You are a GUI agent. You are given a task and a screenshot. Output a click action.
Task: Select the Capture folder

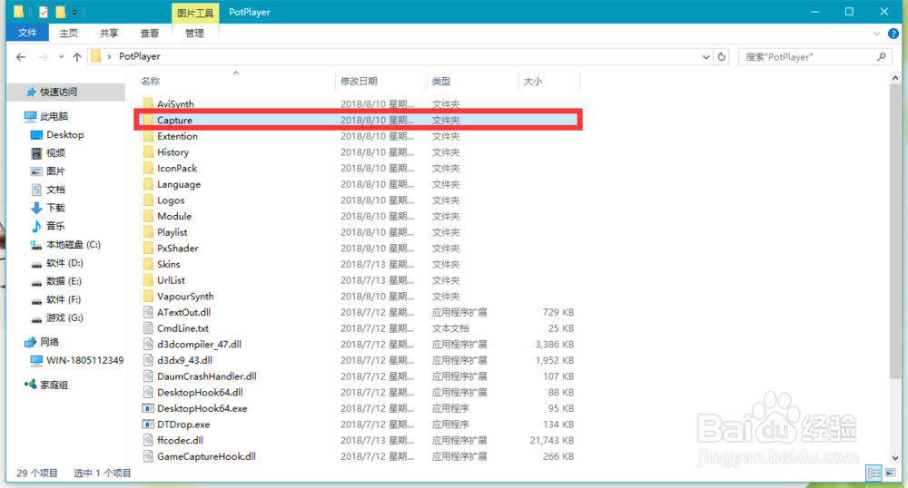[174, 120]
